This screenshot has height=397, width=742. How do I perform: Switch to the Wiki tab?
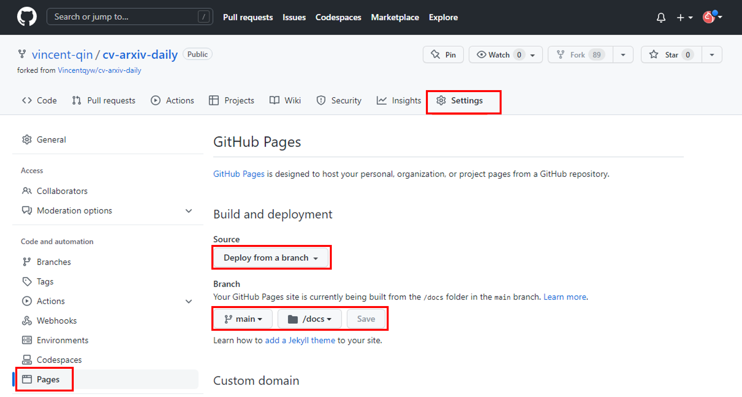[x=285, y=101]
